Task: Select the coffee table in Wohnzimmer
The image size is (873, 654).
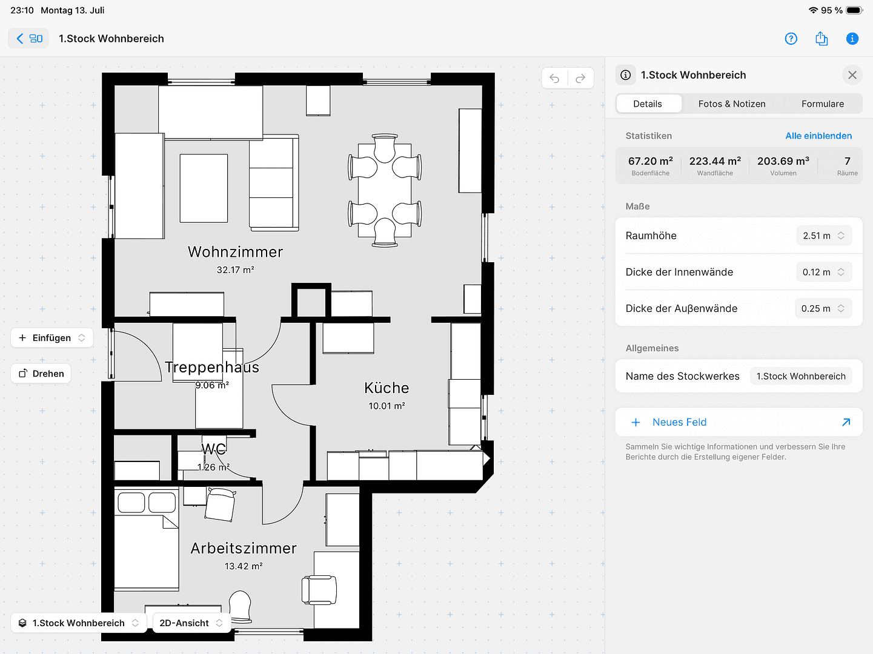Action: coord(204,188)
